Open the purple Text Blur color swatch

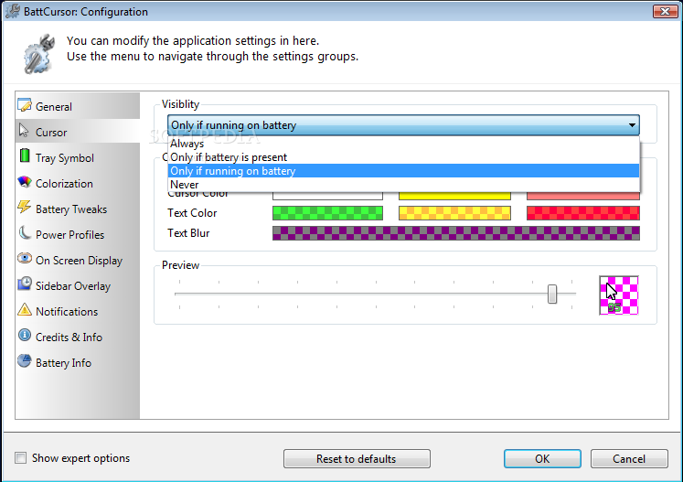456,233
